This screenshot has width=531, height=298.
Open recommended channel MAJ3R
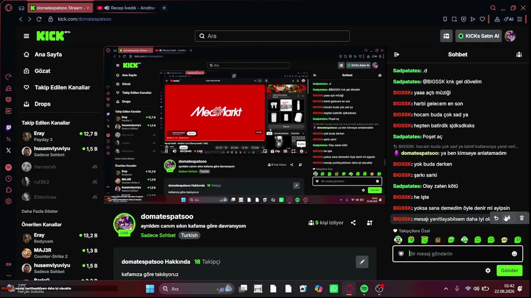click(60, 253)
